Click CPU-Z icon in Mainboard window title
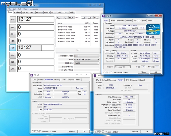This screenshot has width=171, height=136. coord(32,75)
